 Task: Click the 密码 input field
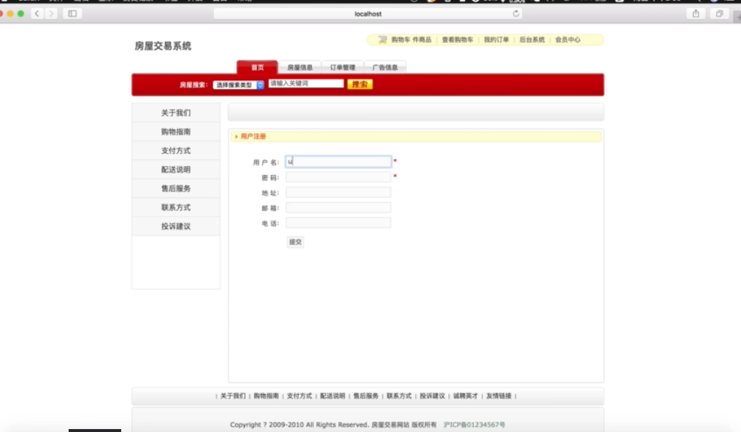click(338, 177)
